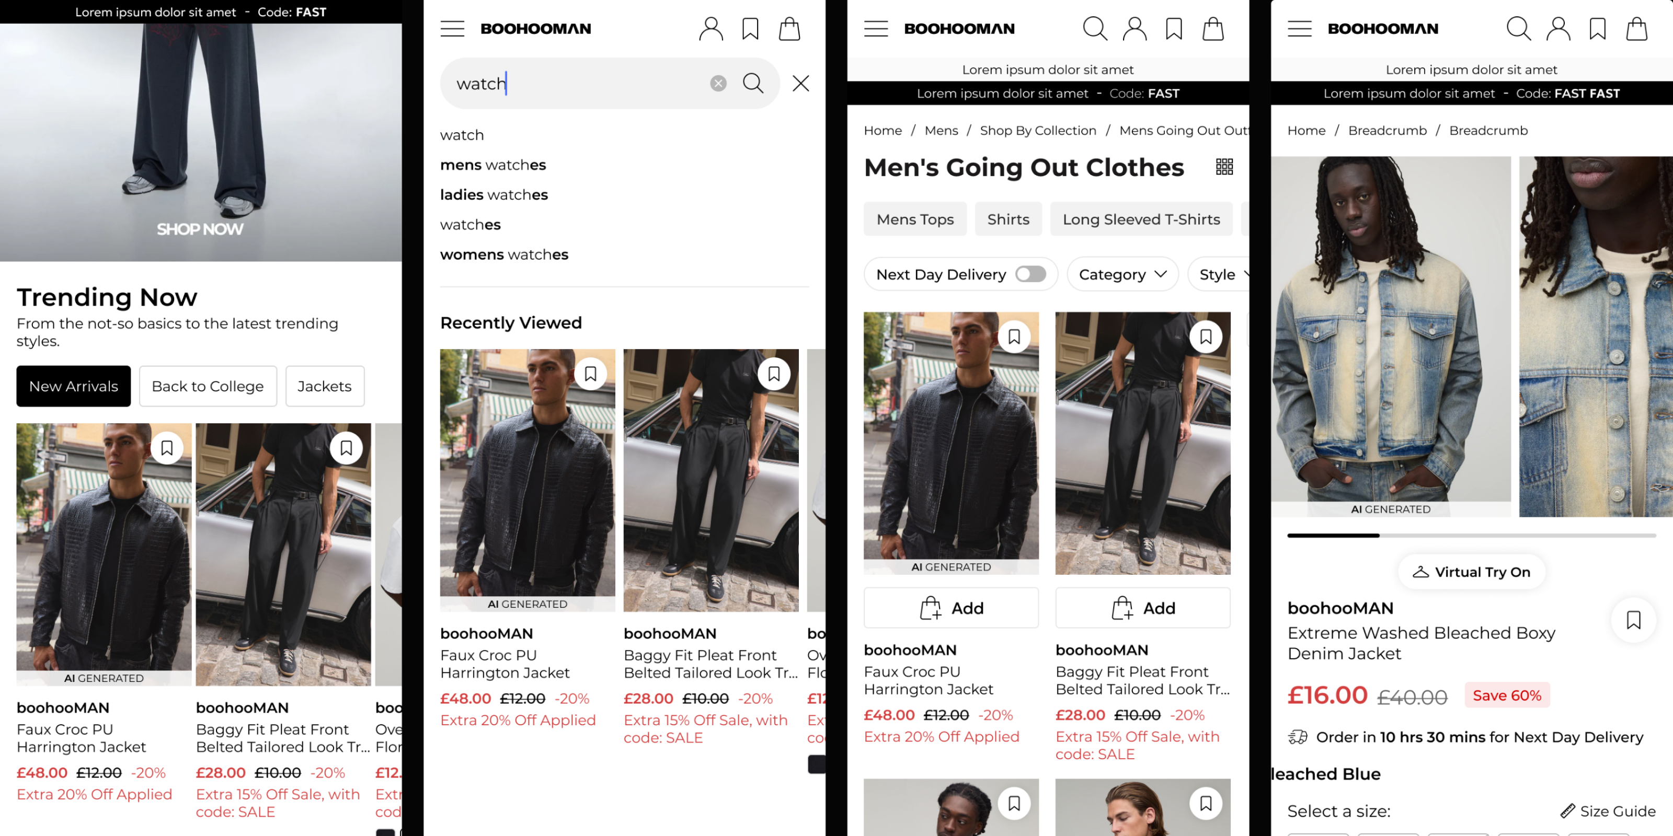
Task: Choose 'mens watches' search suggestion
Action: click(493, 165)
